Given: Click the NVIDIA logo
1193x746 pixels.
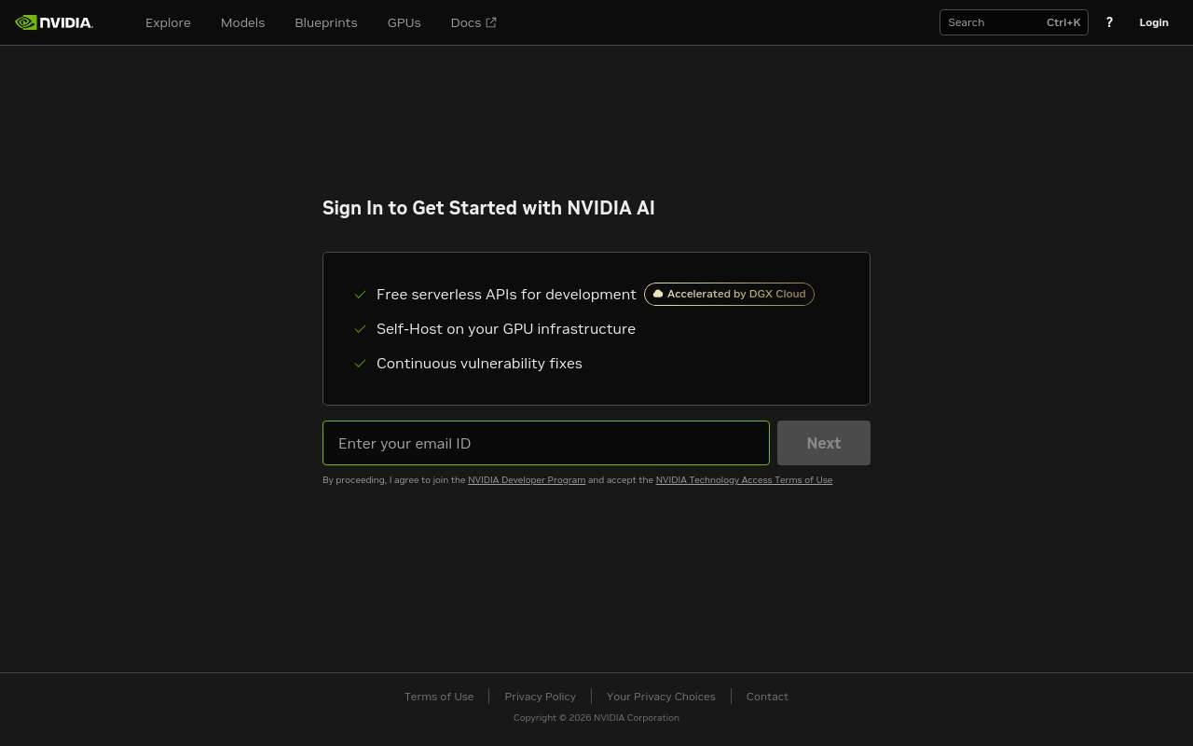Looking at the screenshot, I should pos(53,21).
